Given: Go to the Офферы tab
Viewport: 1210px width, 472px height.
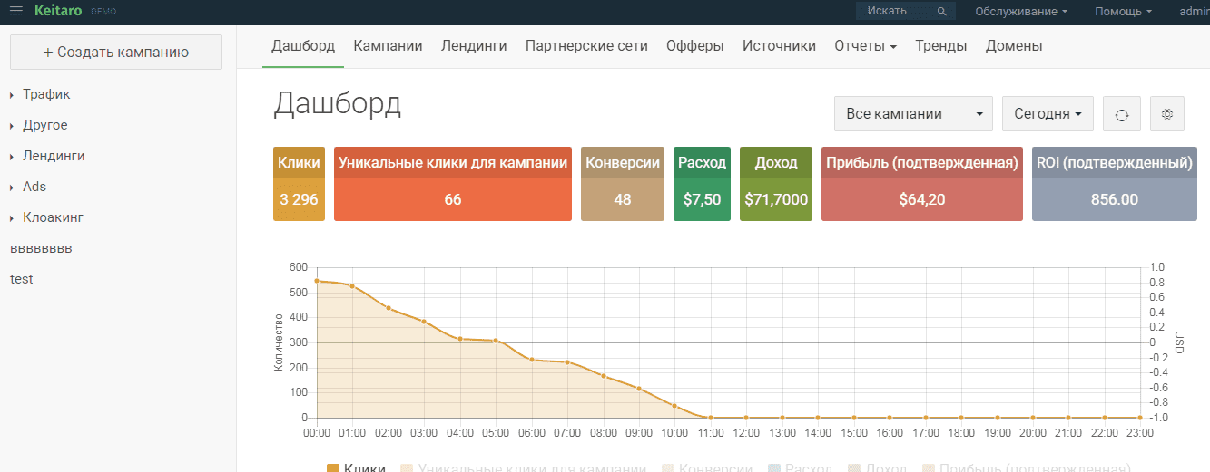Looking at the screenshot, I should pos(694,46).
